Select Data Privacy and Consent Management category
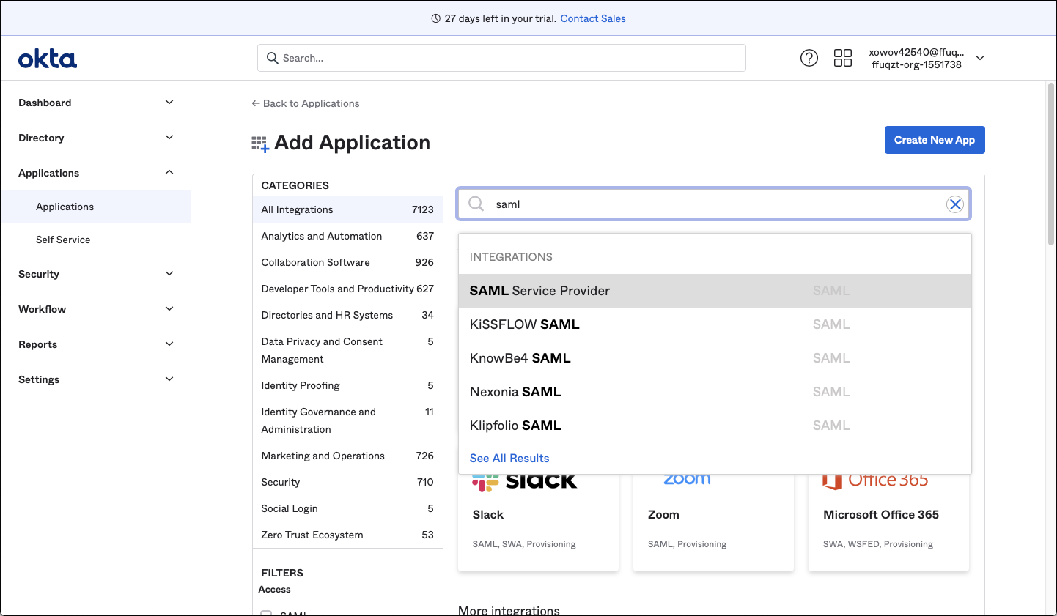The image size is (1057, 616). (347, 350)
